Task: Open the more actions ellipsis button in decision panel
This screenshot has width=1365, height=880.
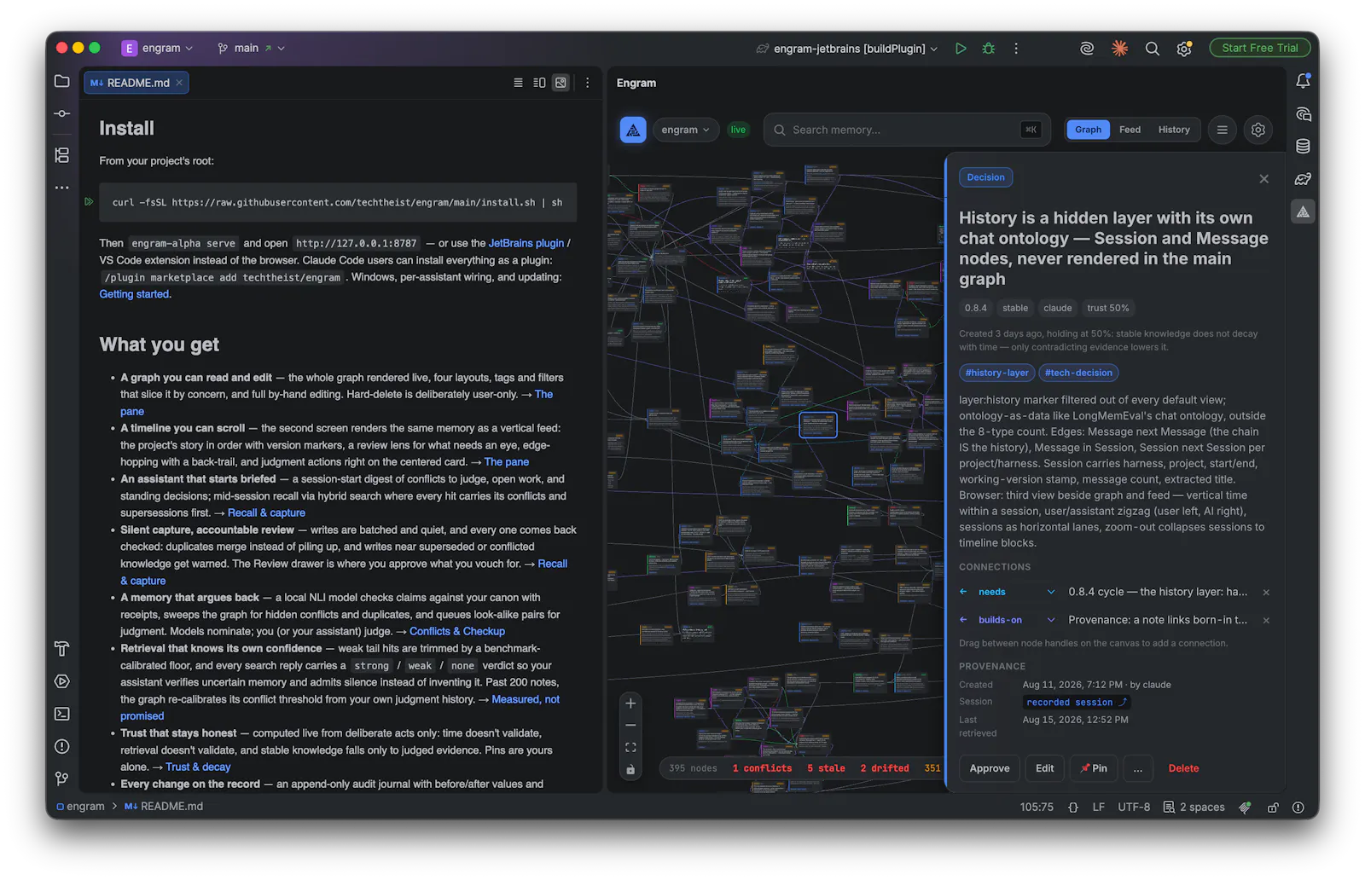Action: coord(1137,768)
